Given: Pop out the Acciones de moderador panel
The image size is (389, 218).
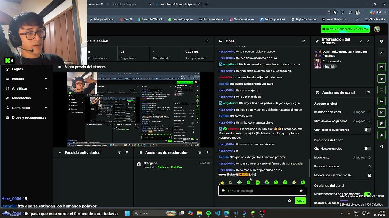Looking at the screenshot, I should click(x=207, y=153).
